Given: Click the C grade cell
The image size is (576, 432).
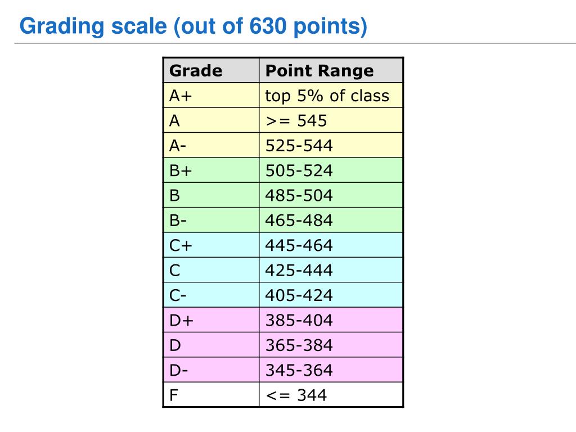Looking at the screenshot, I should tap(211, 270).
